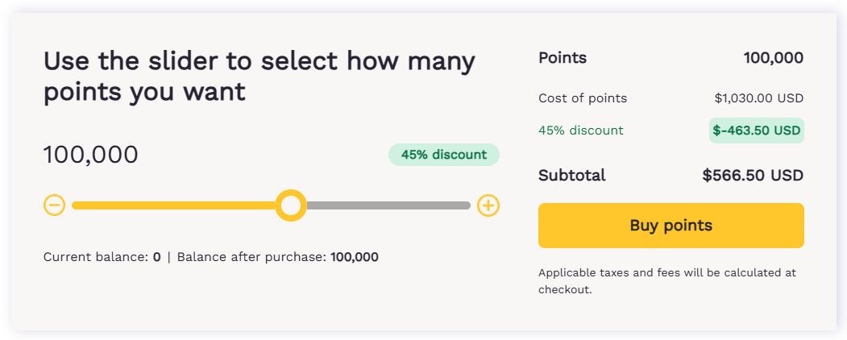Click the Subtotal label
The width and height of the screenshot is (847, 340).
571,176
